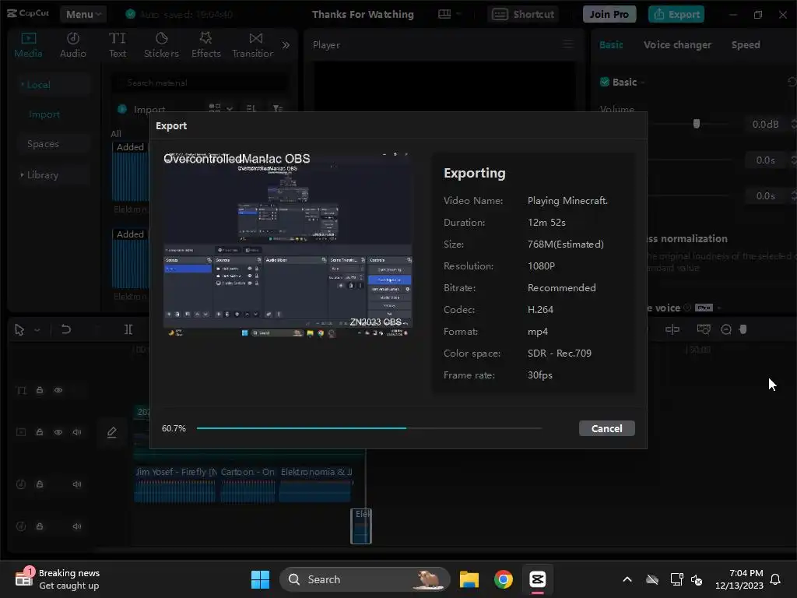Toggle the Basic section checkbox
Image resolution: width=797 pixels, height=598 pixels.
pos(604,82)
